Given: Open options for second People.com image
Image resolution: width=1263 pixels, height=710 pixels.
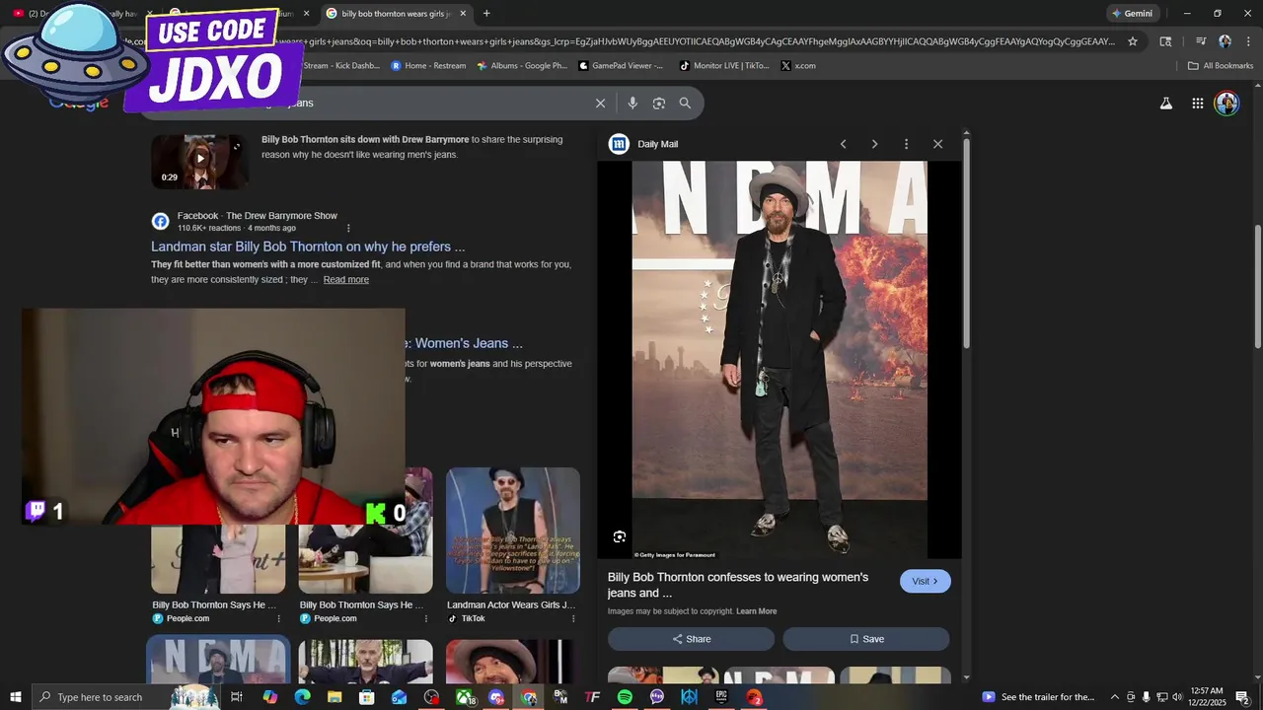Looking at the screenshot, I should point(425,618).
